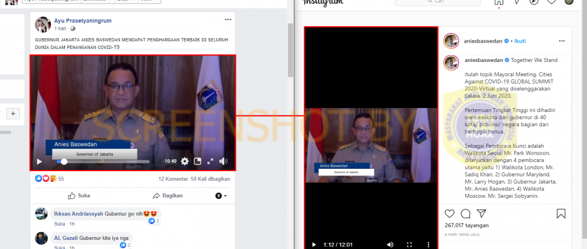Open Instagram post options three dots
This screenshot has height=249, width=587.
pos(562,41)
